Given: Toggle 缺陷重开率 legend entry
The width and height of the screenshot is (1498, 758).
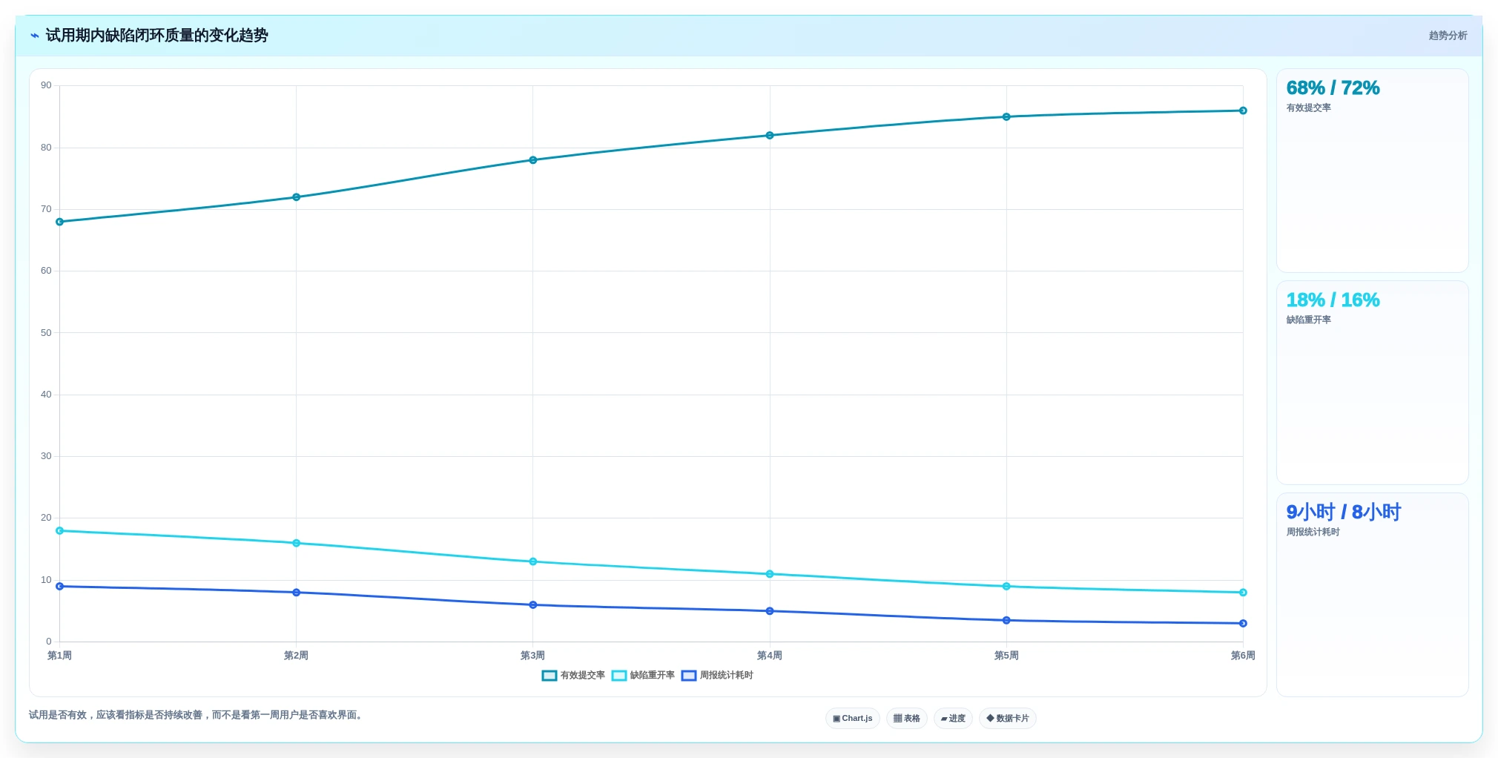Looking at the screenshot, I should (x=643, y=676).
